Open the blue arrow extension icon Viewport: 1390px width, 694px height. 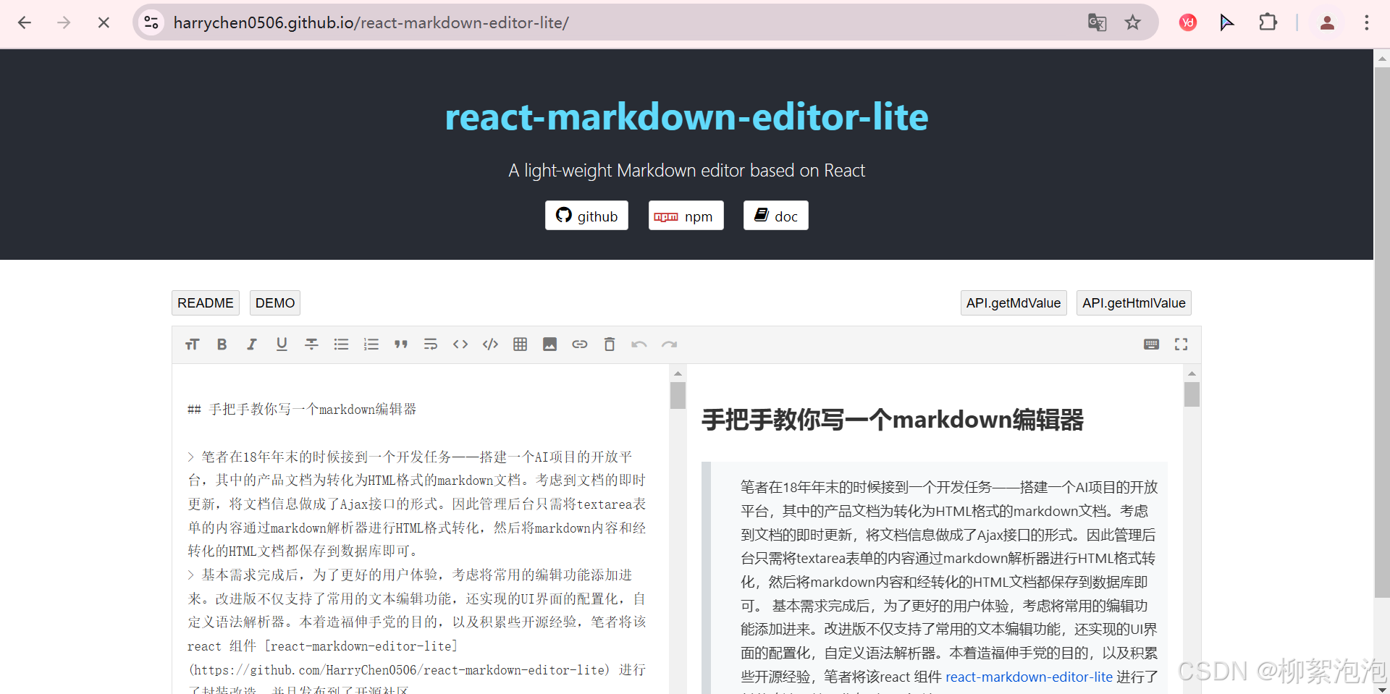(1227, 22)
